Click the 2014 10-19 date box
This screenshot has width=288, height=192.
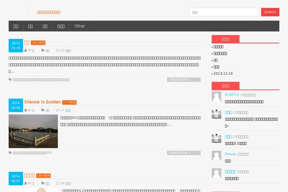coord(16,46)
